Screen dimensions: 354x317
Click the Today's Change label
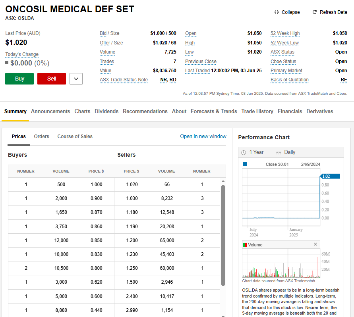click(22, 54)
